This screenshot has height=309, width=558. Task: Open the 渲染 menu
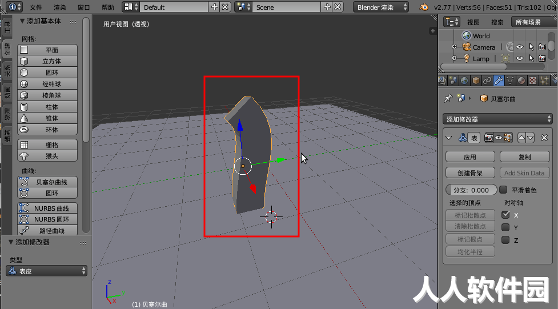[60, 7]
